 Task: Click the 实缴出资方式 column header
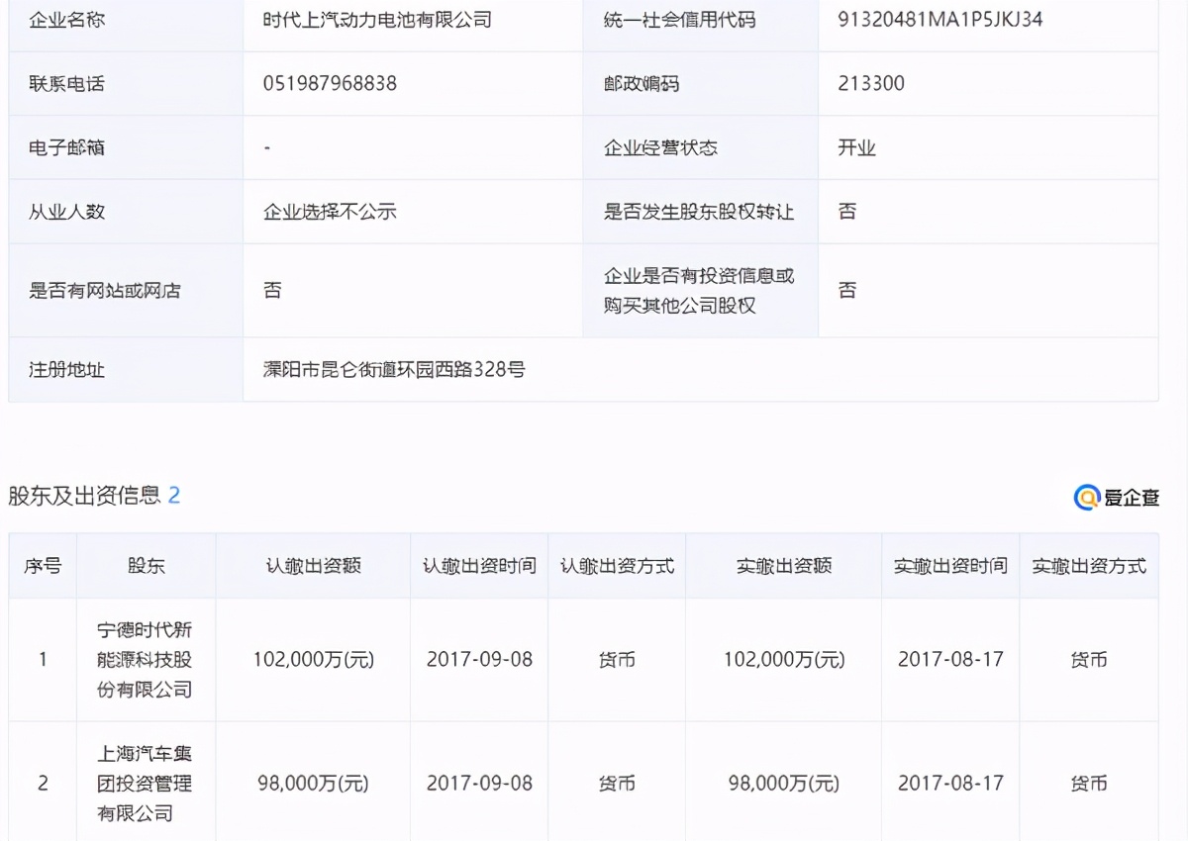pyautogui.click(x=1089, y=566)
